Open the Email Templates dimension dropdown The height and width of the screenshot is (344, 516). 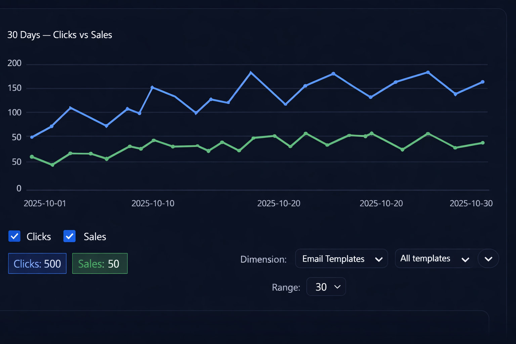pos(341,259)
